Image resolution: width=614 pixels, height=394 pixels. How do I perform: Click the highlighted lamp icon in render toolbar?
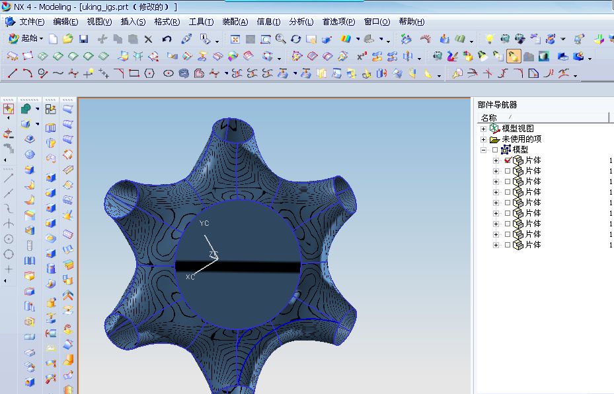click(513, 56)
